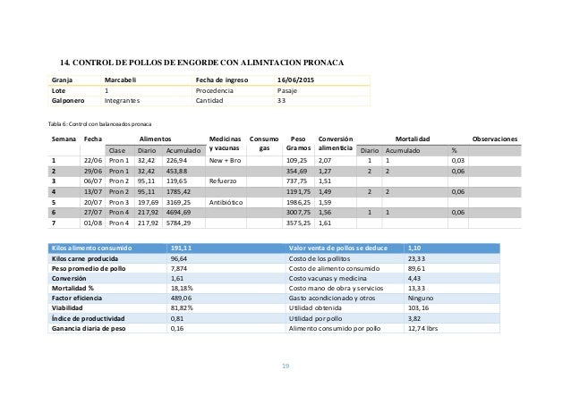The image size is (571, 404).
Task: Select "Costo de los pollitos" label
Action: 320,258
